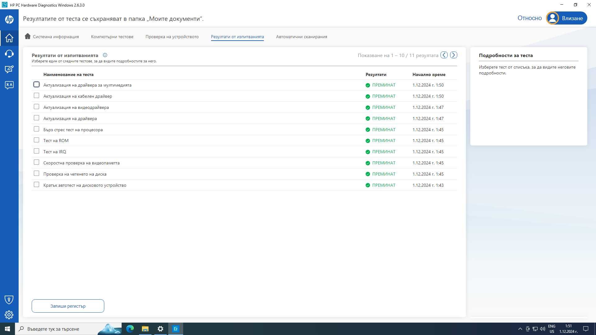Show hidden tray icons chevron
Screen dimensions: 596x335
(520, 329)
